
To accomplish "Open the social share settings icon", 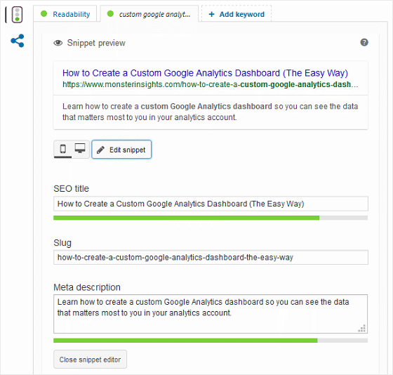I will [18, 41].
